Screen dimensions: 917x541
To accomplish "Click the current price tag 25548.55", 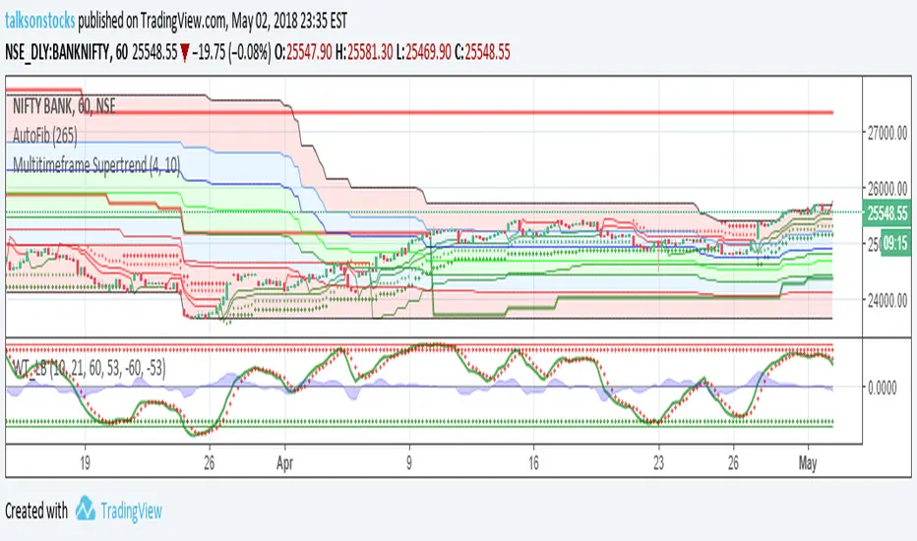I will pos(886,213).
